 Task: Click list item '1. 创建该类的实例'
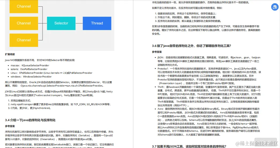(x=186, y=14)
